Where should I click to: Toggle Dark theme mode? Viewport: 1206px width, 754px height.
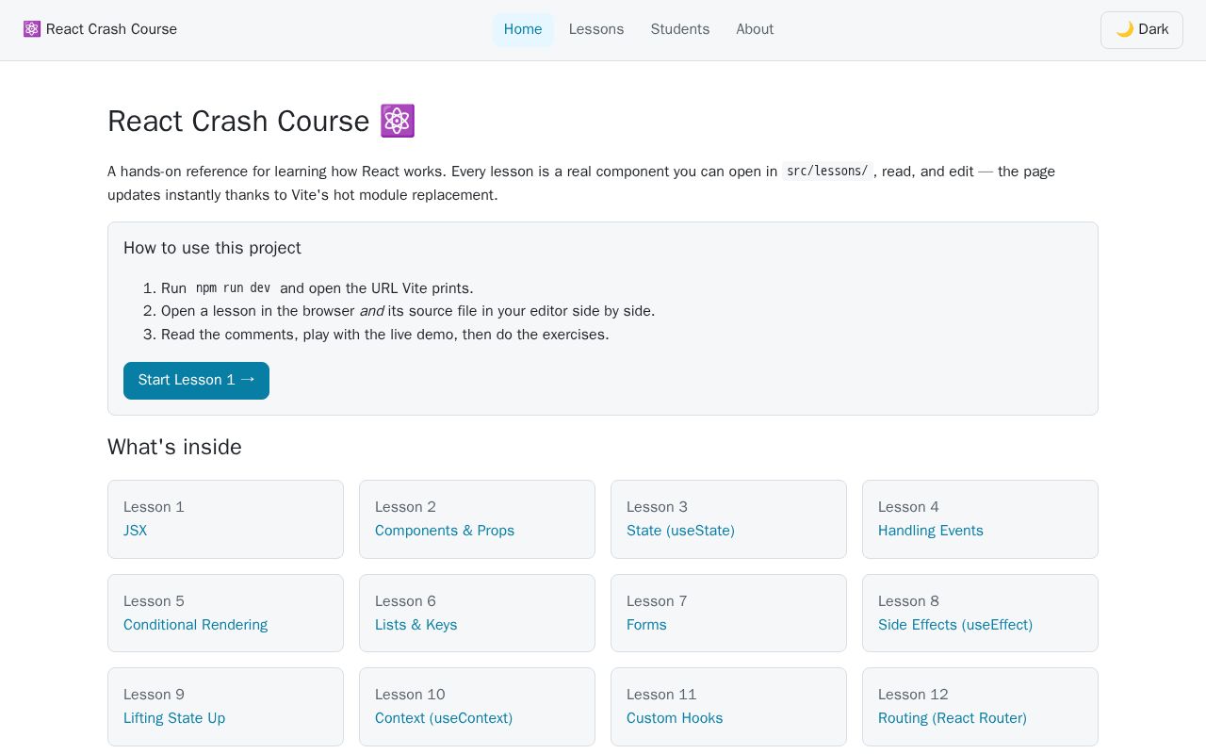point(1141,30)
